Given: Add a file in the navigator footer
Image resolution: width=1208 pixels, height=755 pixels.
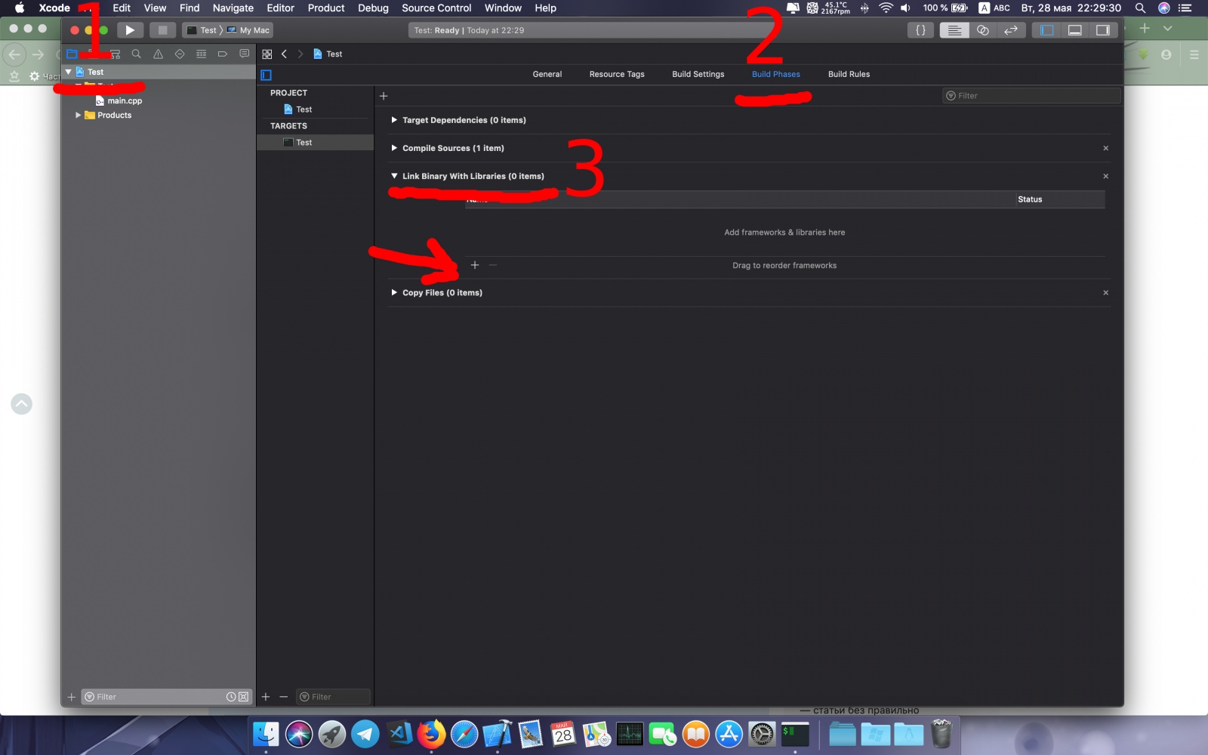Looking at the screenshot, I should pos(72,697).
